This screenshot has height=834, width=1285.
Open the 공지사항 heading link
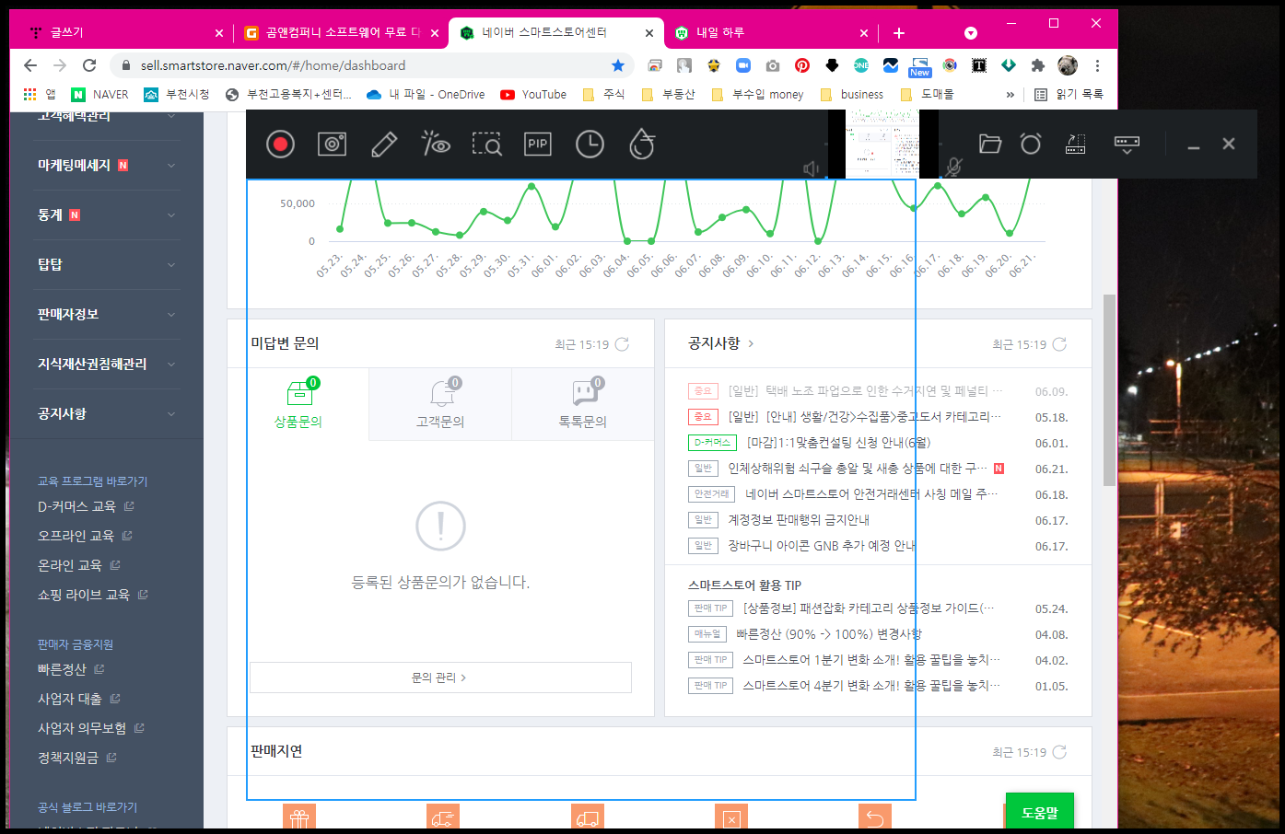coord(720,343)
